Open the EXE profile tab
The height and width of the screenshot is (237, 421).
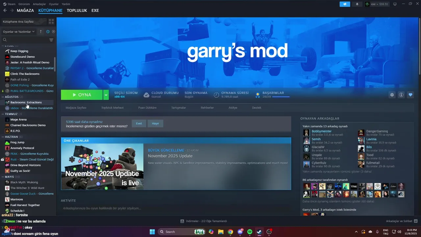pyautogui.click(x=95, y=10)
